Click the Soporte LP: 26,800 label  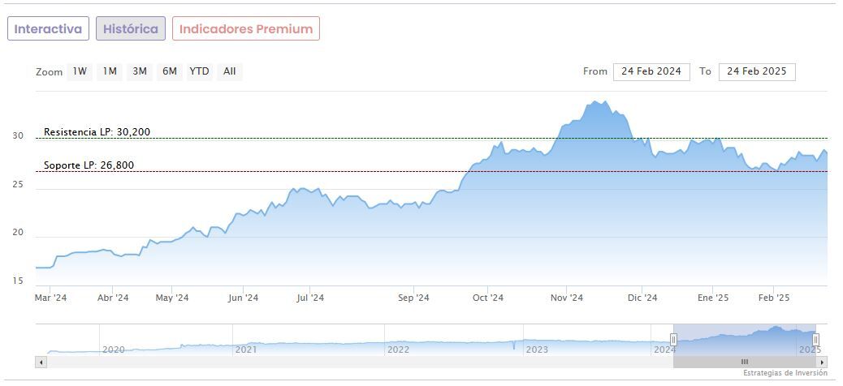pos(89,165)
